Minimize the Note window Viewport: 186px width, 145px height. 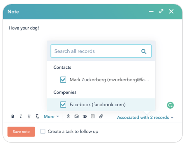click(151, 12)
